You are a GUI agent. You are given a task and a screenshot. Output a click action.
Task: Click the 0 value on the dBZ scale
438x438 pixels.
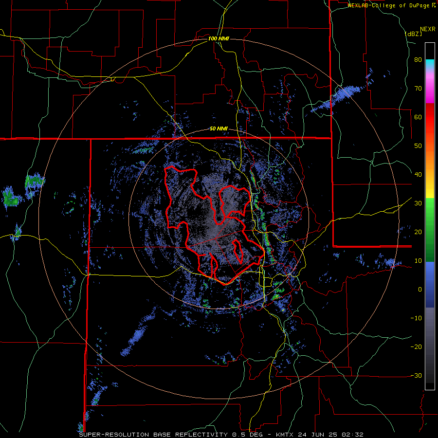tap(420, 290)
